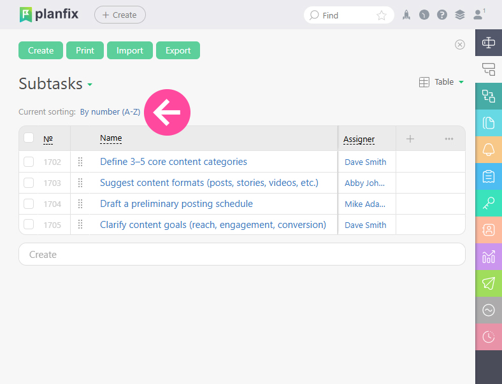
Task: Click the top bar + Create button
Action: [120, 15]
